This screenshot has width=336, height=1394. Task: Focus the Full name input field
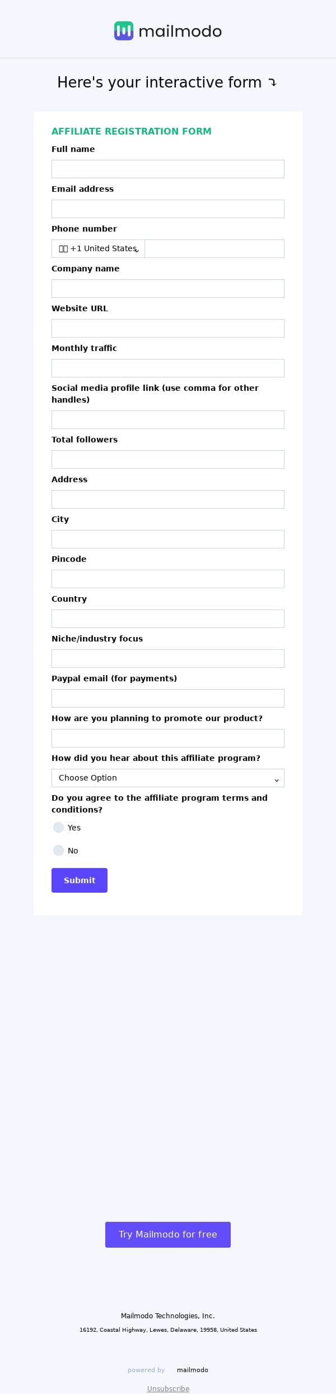coord(168,169)
